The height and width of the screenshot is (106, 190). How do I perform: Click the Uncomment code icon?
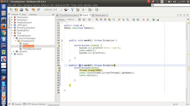[x=158, y=19]
